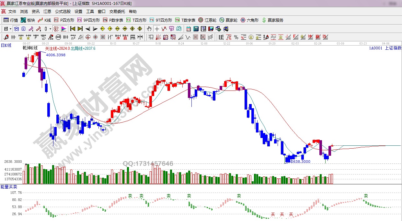The image size is (402, 221).
Task: Open the T数字表 time number table
Action: [x=185, y=20]
